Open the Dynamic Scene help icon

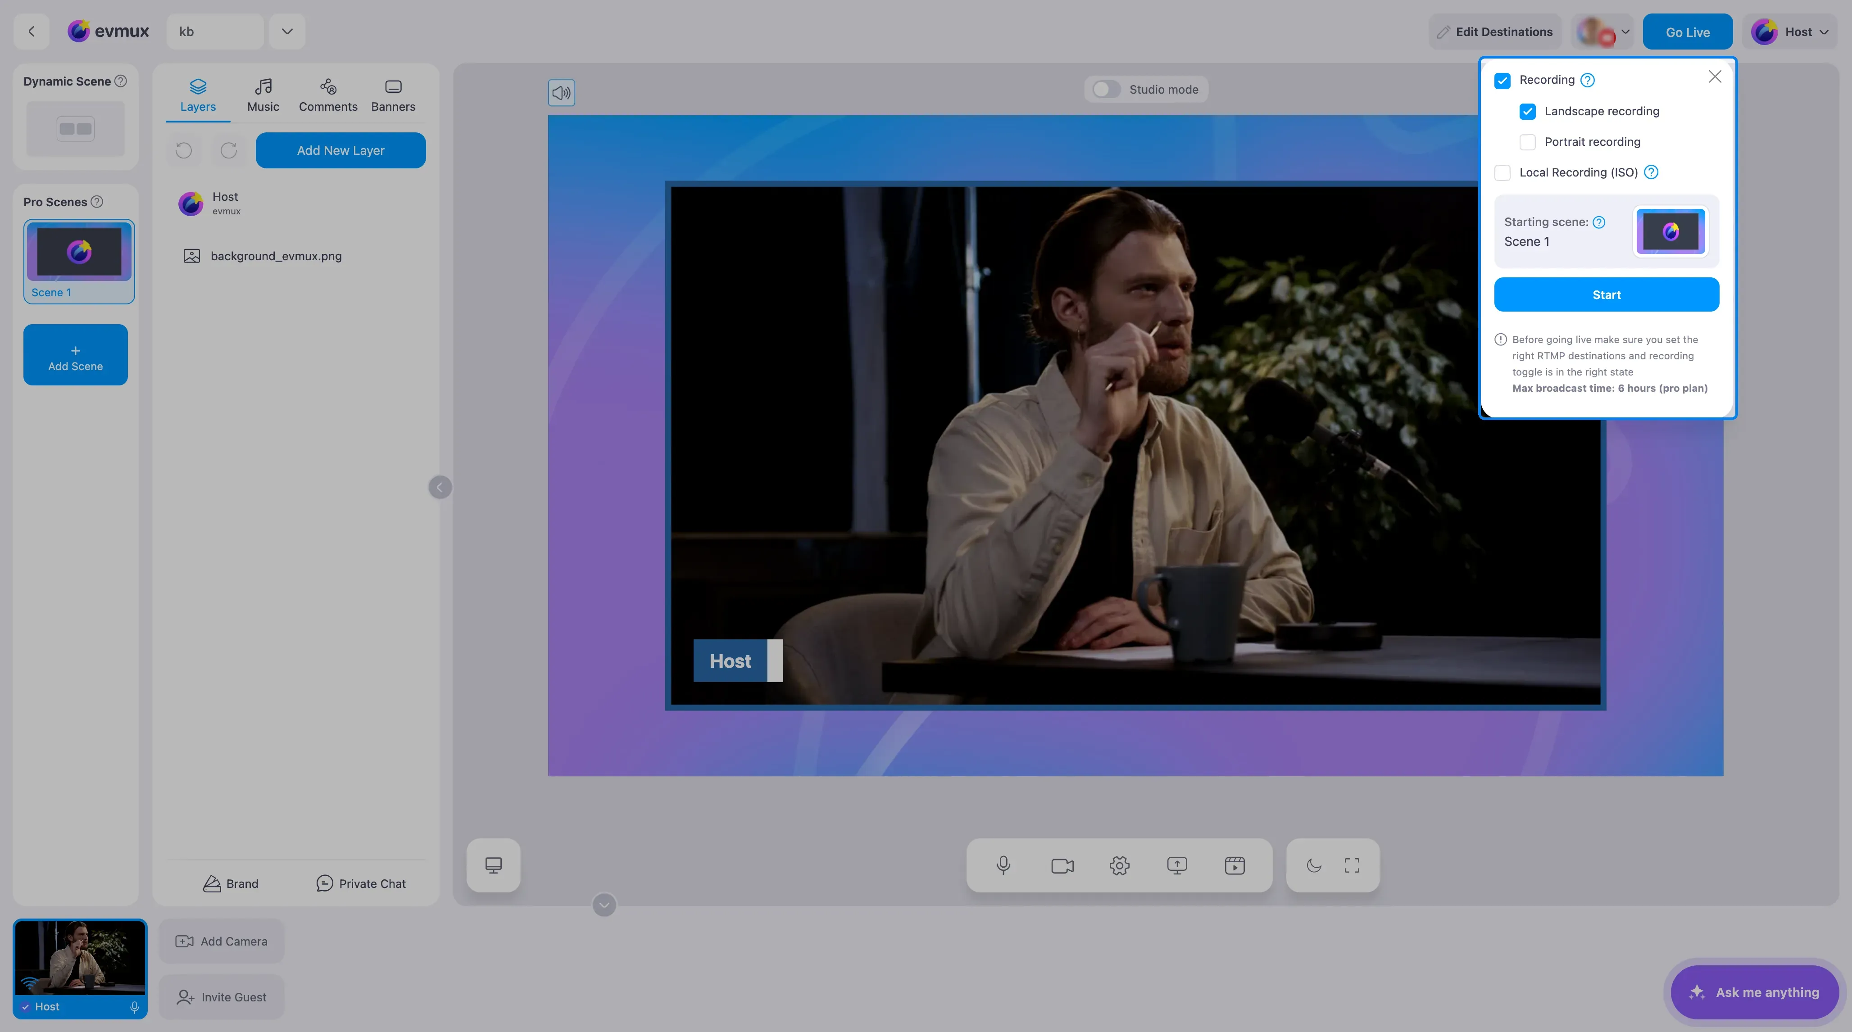point(121,81)
